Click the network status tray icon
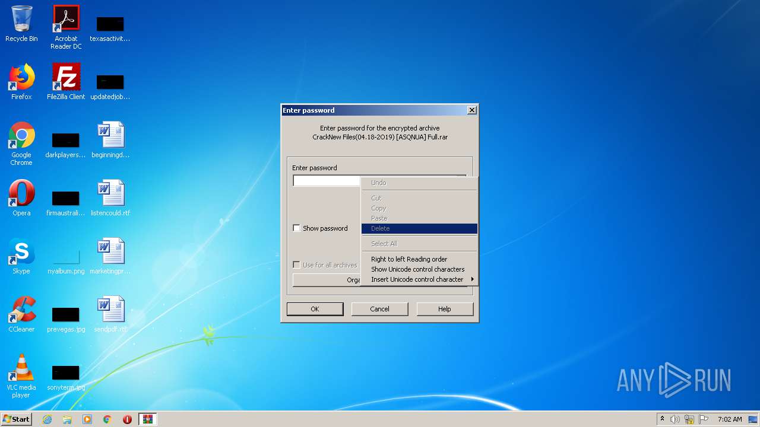760x427 pixels. (x=689, y=419)
